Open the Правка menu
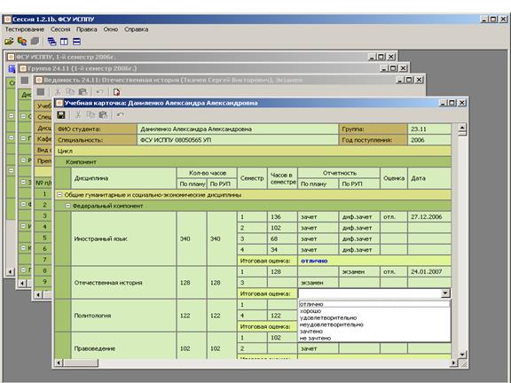The width and height of the screenshot is (511, 383). pos(87,29)
